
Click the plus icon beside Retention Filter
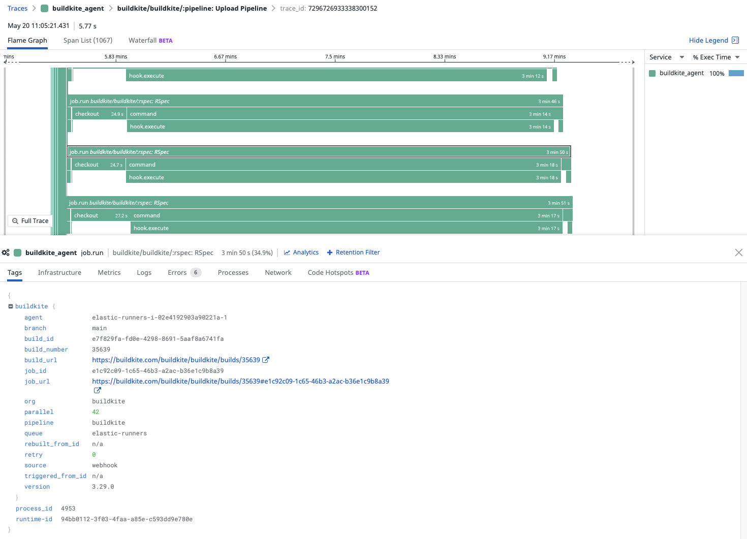coord(330,252)
